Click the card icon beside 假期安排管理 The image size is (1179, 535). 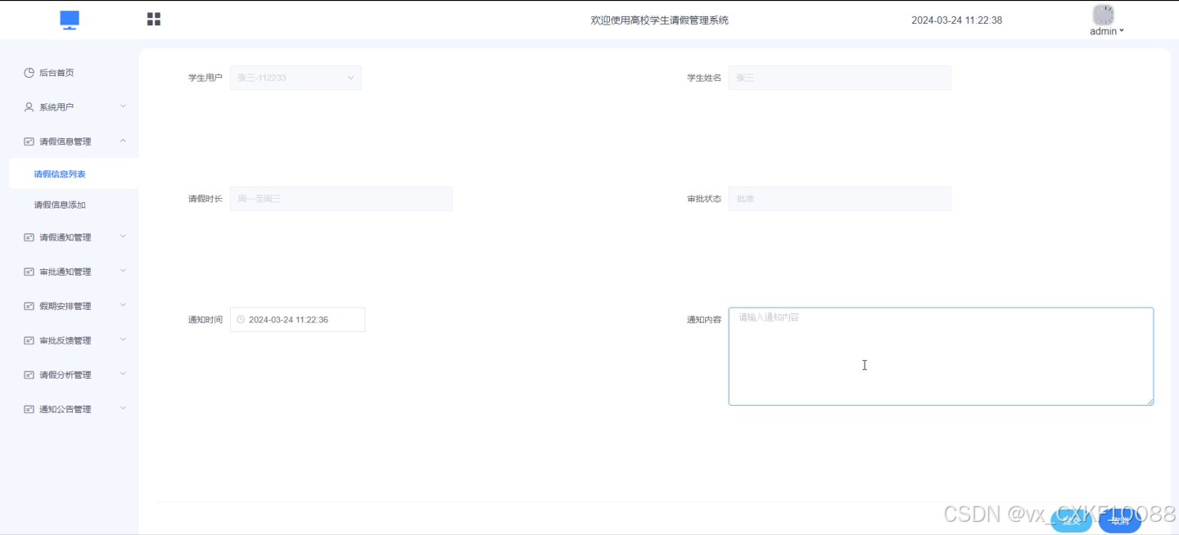click(29, 306)
